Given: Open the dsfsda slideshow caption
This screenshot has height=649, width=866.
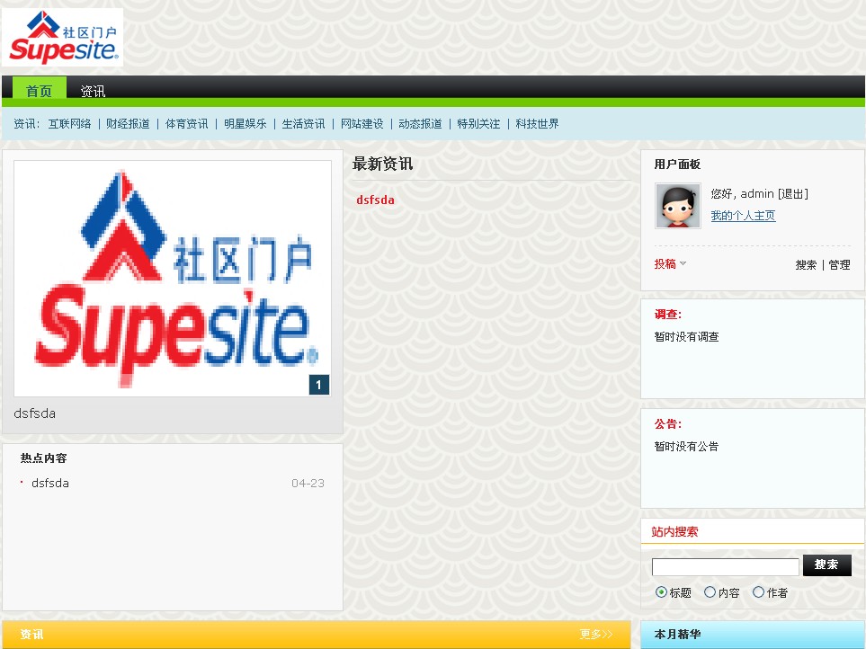Looking at the screenshot, I should (35, 413).
